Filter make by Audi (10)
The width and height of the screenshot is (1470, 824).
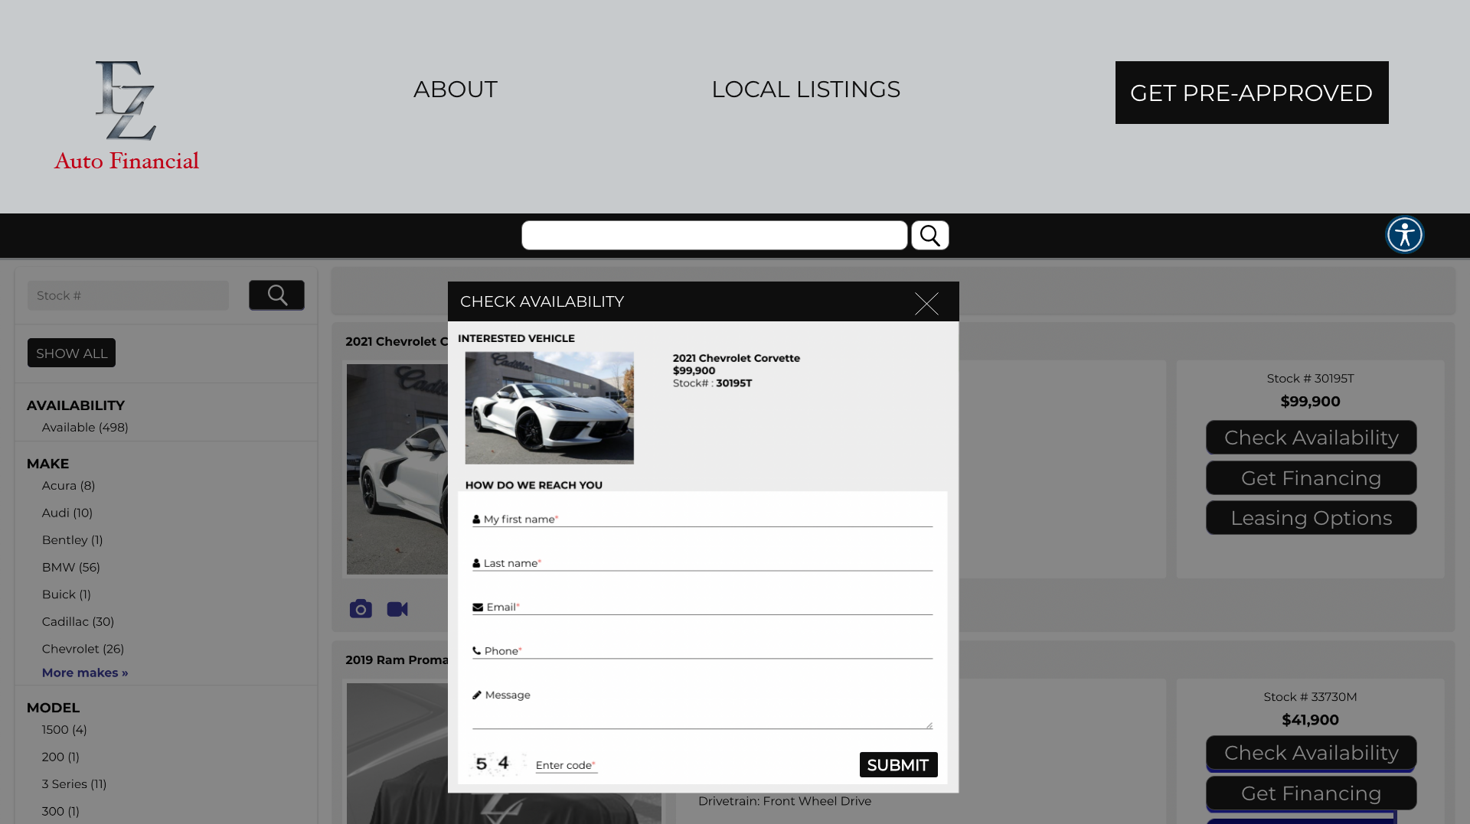67,513
